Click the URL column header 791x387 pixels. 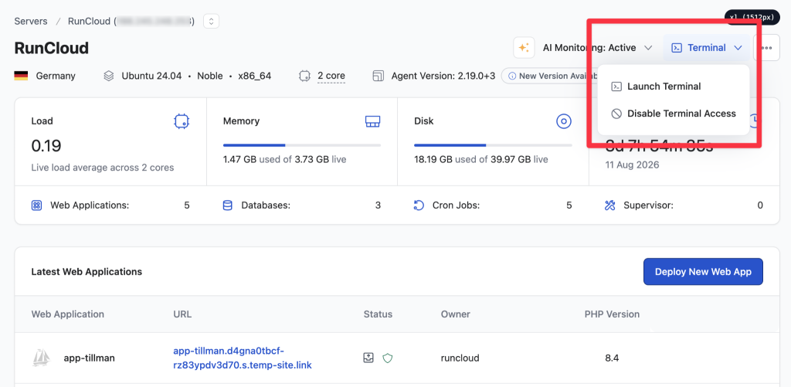[182, 314]
